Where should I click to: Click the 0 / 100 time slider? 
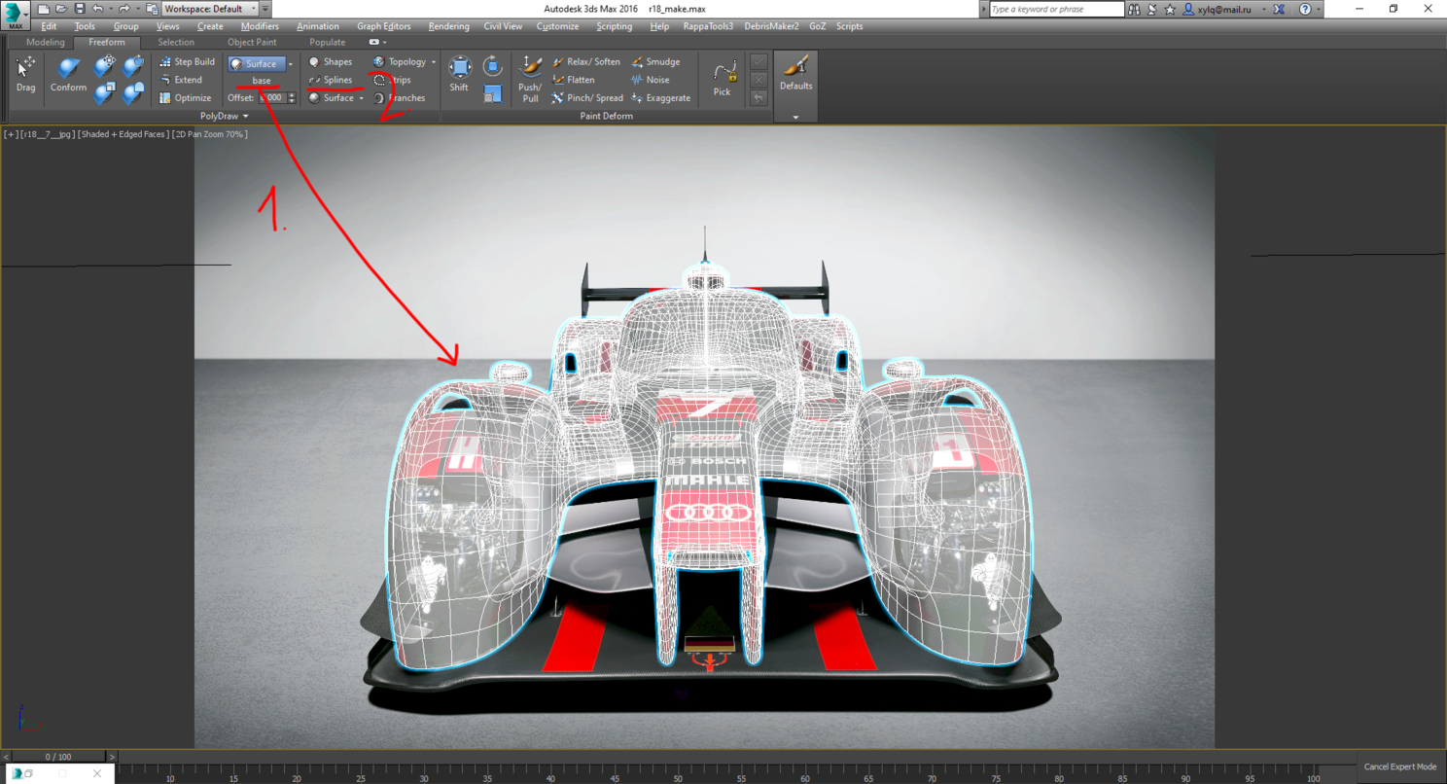[58, 757]
